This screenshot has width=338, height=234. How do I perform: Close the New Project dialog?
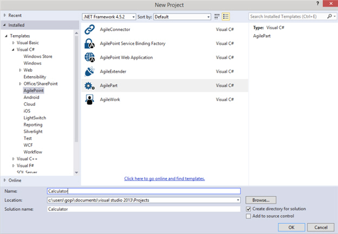point(330,3)
